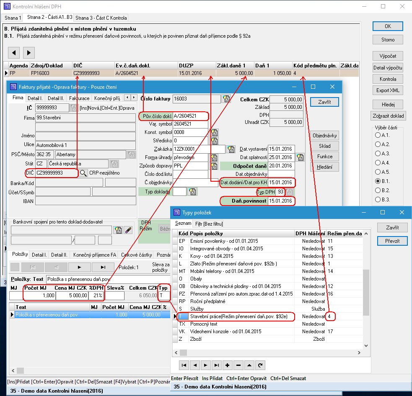Open bank connection lookup icon
This screenshot has width=412, height=396.
[x=118, y=230]
